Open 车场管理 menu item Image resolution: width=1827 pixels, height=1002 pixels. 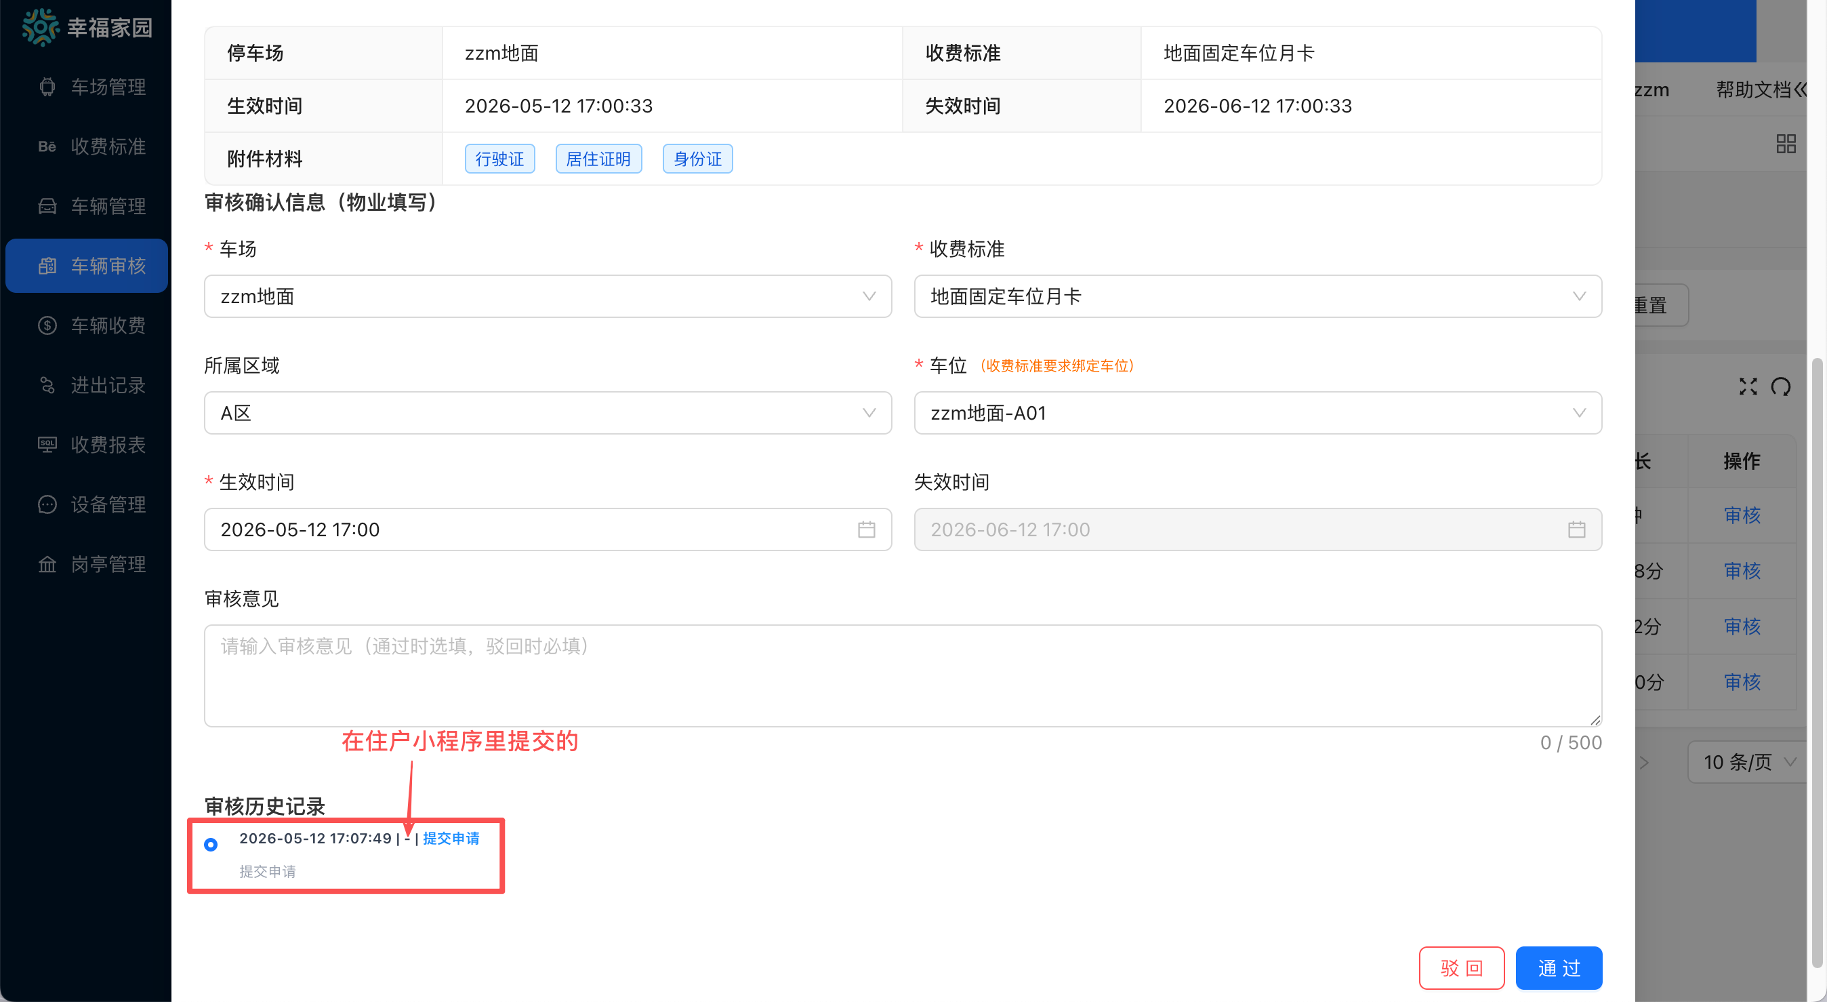point(87,87)
